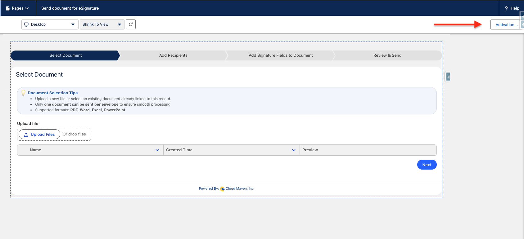This screenshot has height=239, width=524.
Task: Go to the Add Recipients step
Action: click(x=173, y=55)
